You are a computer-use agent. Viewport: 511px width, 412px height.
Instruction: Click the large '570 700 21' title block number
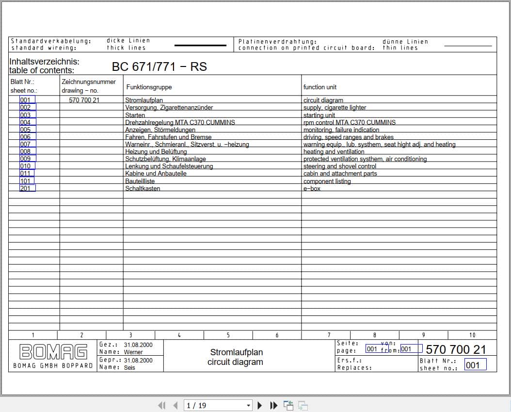tap(456, 349)
